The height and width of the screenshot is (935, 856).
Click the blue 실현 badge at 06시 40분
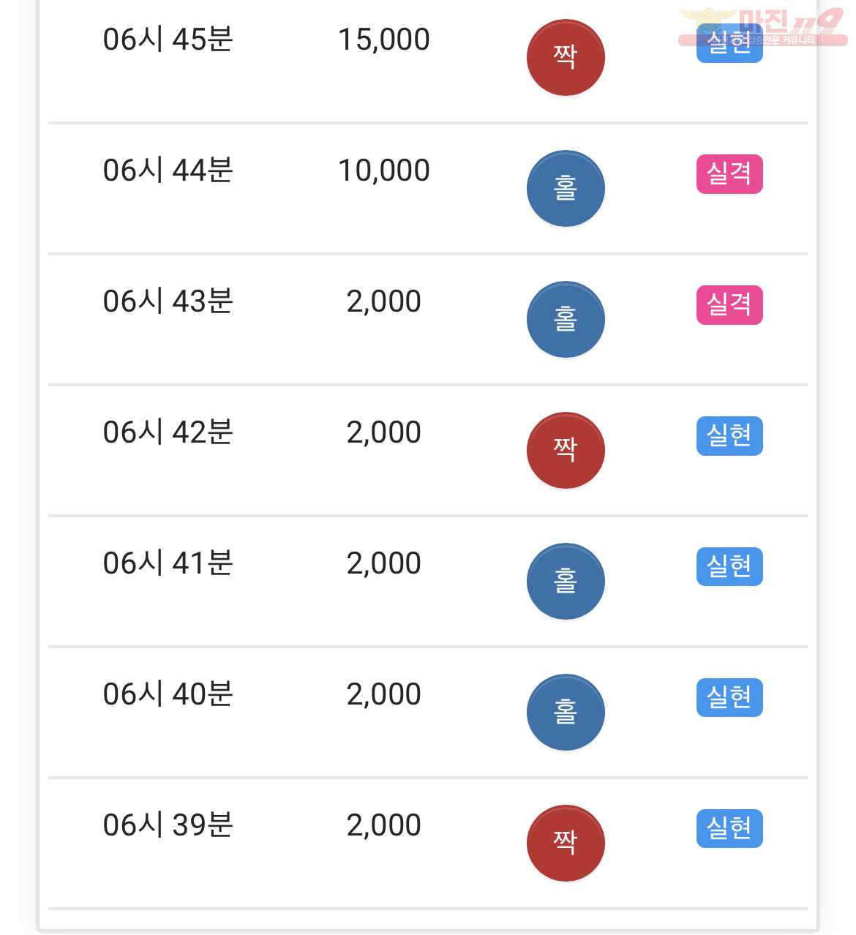(729, 698)
